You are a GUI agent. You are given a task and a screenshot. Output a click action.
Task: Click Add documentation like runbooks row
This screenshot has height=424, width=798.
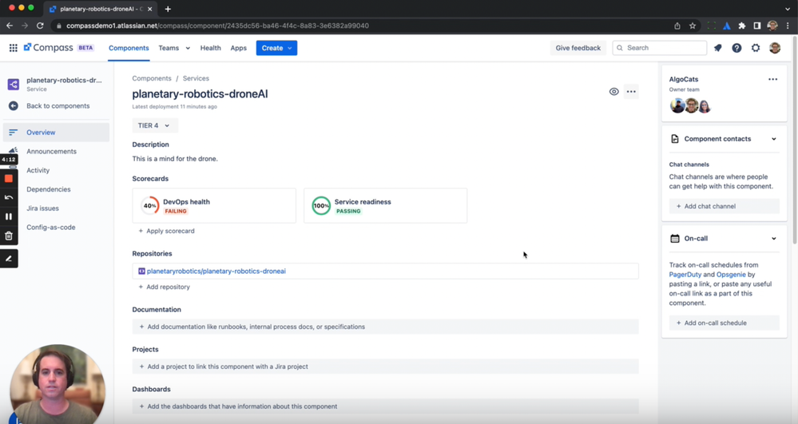(x=385, y=327)
